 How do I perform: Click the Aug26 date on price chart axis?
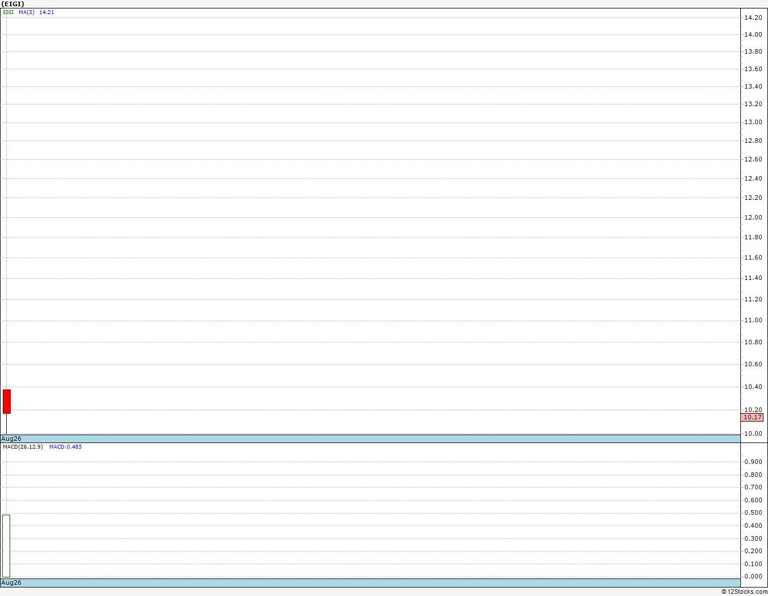(11, 439)
